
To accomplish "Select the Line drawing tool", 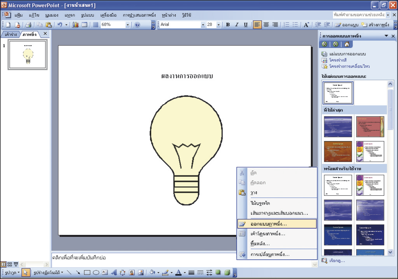I will click(69, 272).
